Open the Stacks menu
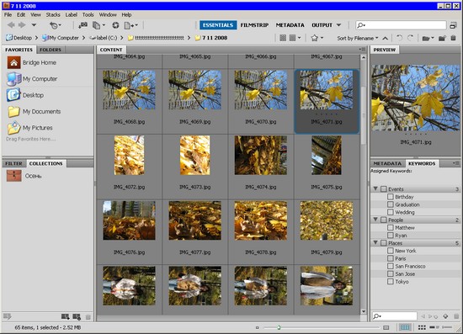 (x=53, y=14)
